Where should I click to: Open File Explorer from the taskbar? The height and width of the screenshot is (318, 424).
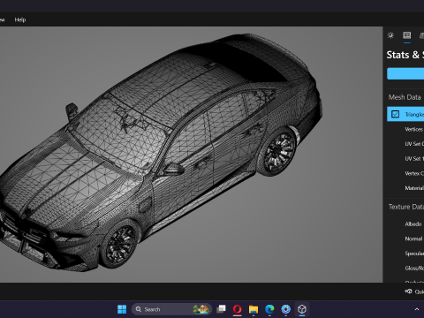[x=254, y=309]
